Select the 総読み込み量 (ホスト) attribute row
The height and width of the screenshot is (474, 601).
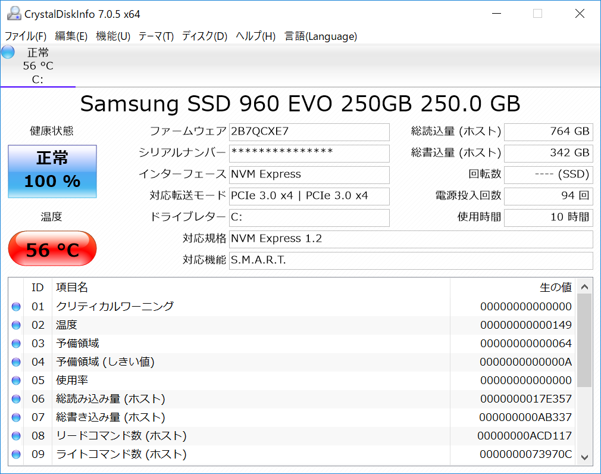pos(292,399)
